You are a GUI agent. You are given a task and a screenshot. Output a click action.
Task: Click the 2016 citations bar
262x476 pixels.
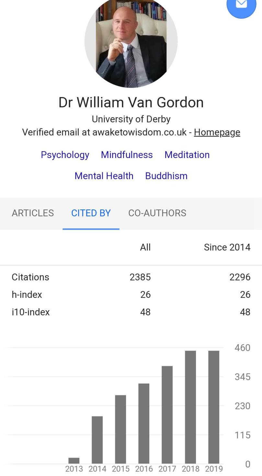tap(144, 424)
